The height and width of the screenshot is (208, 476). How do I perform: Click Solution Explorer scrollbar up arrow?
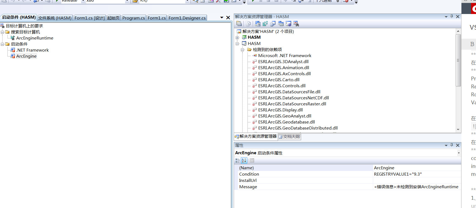point(458,31)
